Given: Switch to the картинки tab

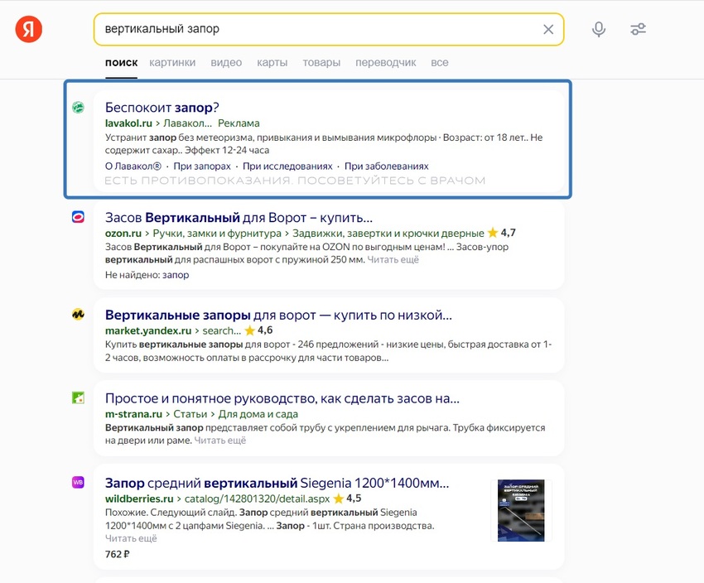Looking at the screenshot, I should 171,61.
